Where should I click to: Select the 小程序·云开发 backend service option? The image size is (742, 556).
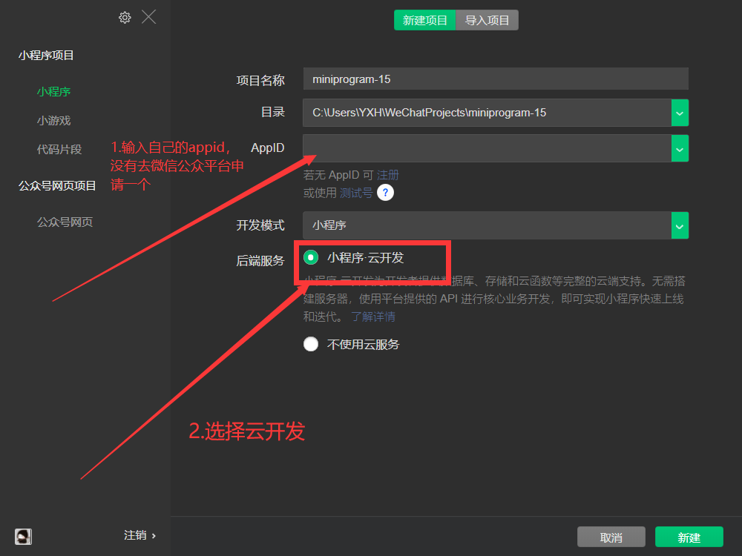coord(311,259)
